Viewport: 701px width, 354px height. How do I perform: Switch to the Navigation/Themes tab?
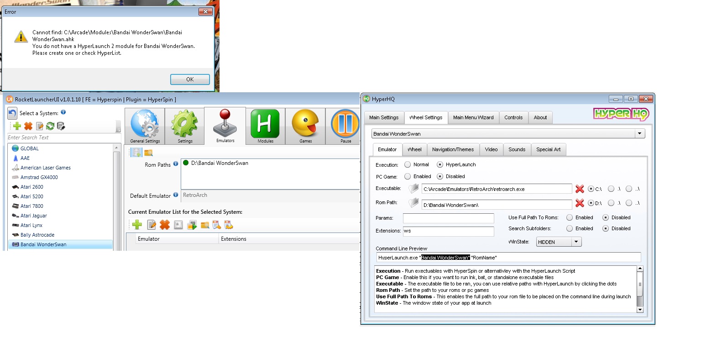453,149
